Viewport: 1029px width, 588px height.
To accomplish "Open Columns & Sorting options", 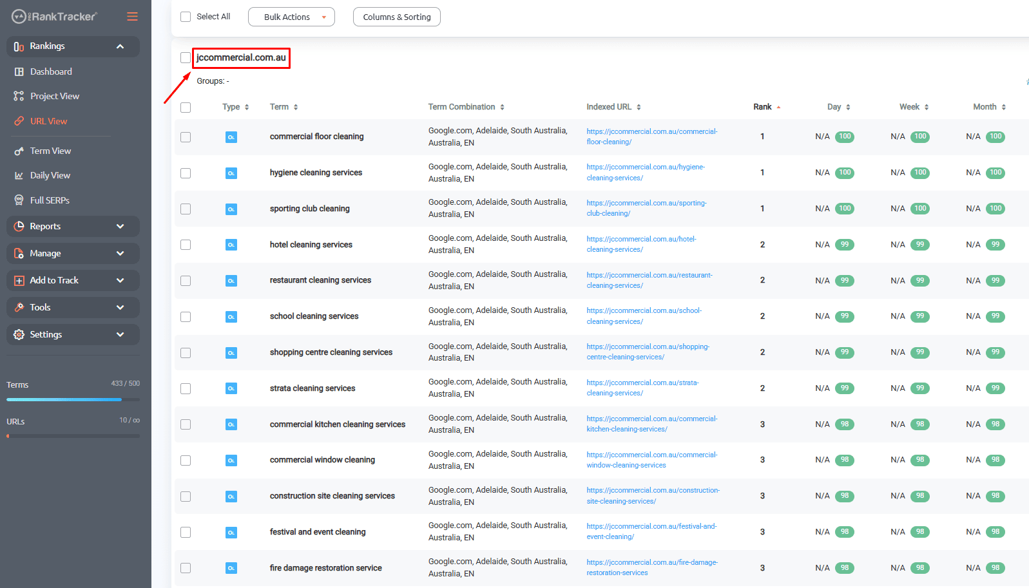I will tap(396, 17).
